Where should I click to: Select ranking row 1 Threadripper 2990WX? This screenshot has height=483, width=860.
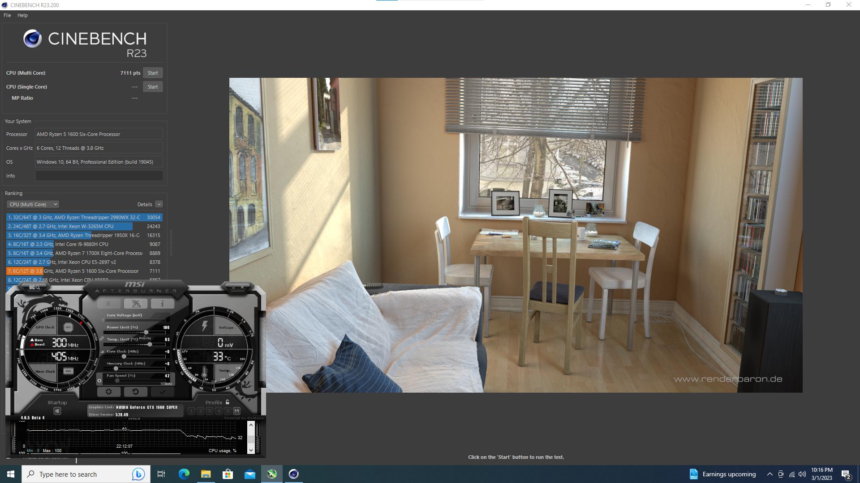84,217
